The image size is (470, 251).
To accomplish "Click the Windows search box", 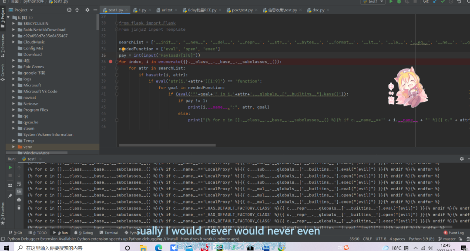I will click(68, 248).
